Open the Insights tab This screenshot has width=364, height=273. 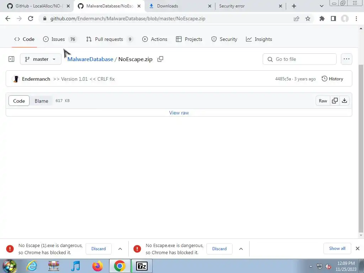click(259, 39)
